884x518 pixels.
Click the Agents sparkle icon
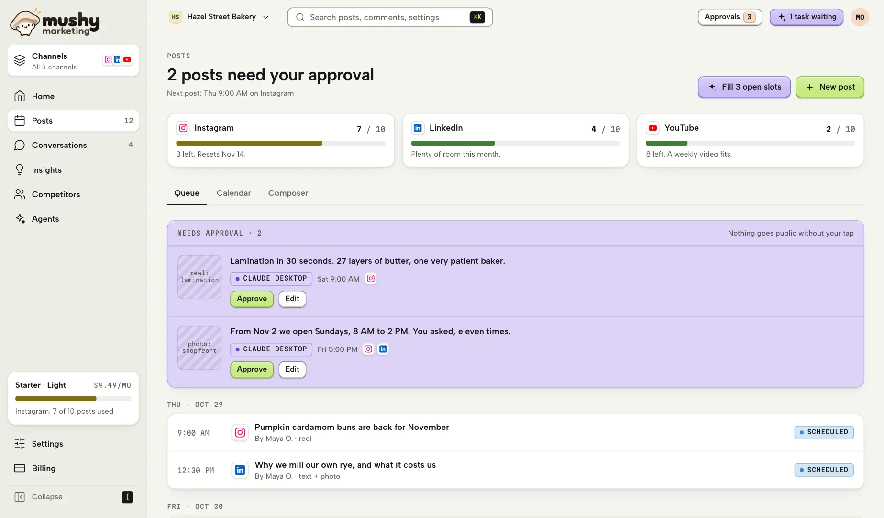click(20, 219)
